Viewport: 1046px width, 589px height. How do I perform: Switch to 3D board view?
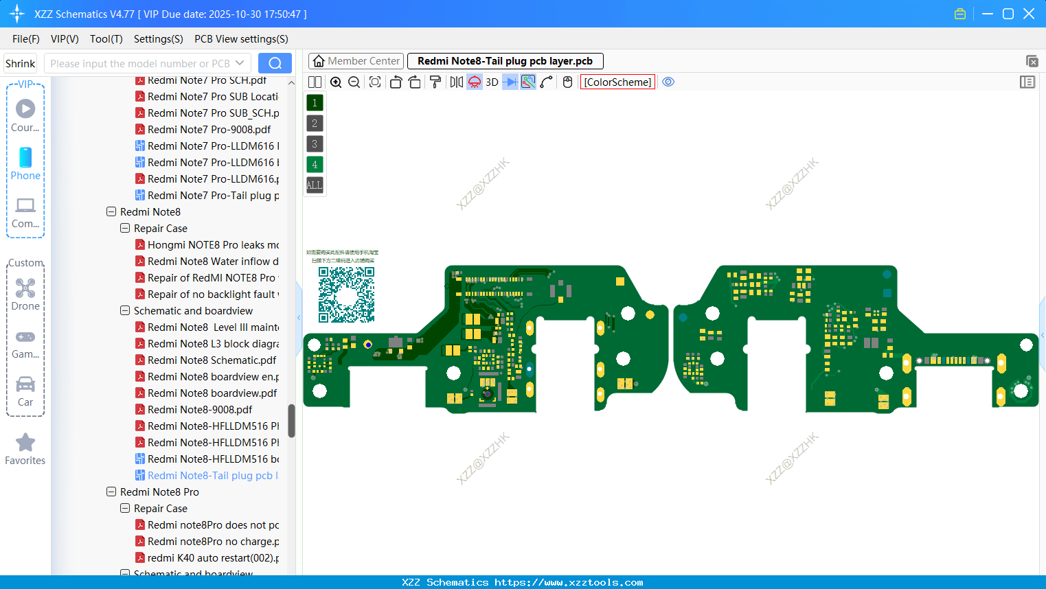point(490,82)
